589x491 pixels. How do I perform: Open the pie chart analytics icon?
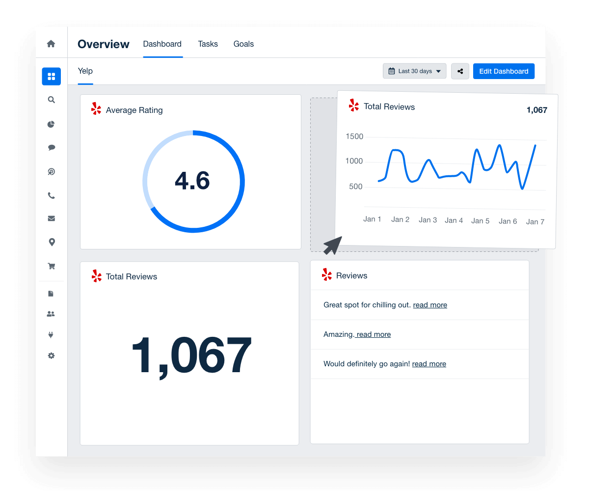click(x=51, y=124)
